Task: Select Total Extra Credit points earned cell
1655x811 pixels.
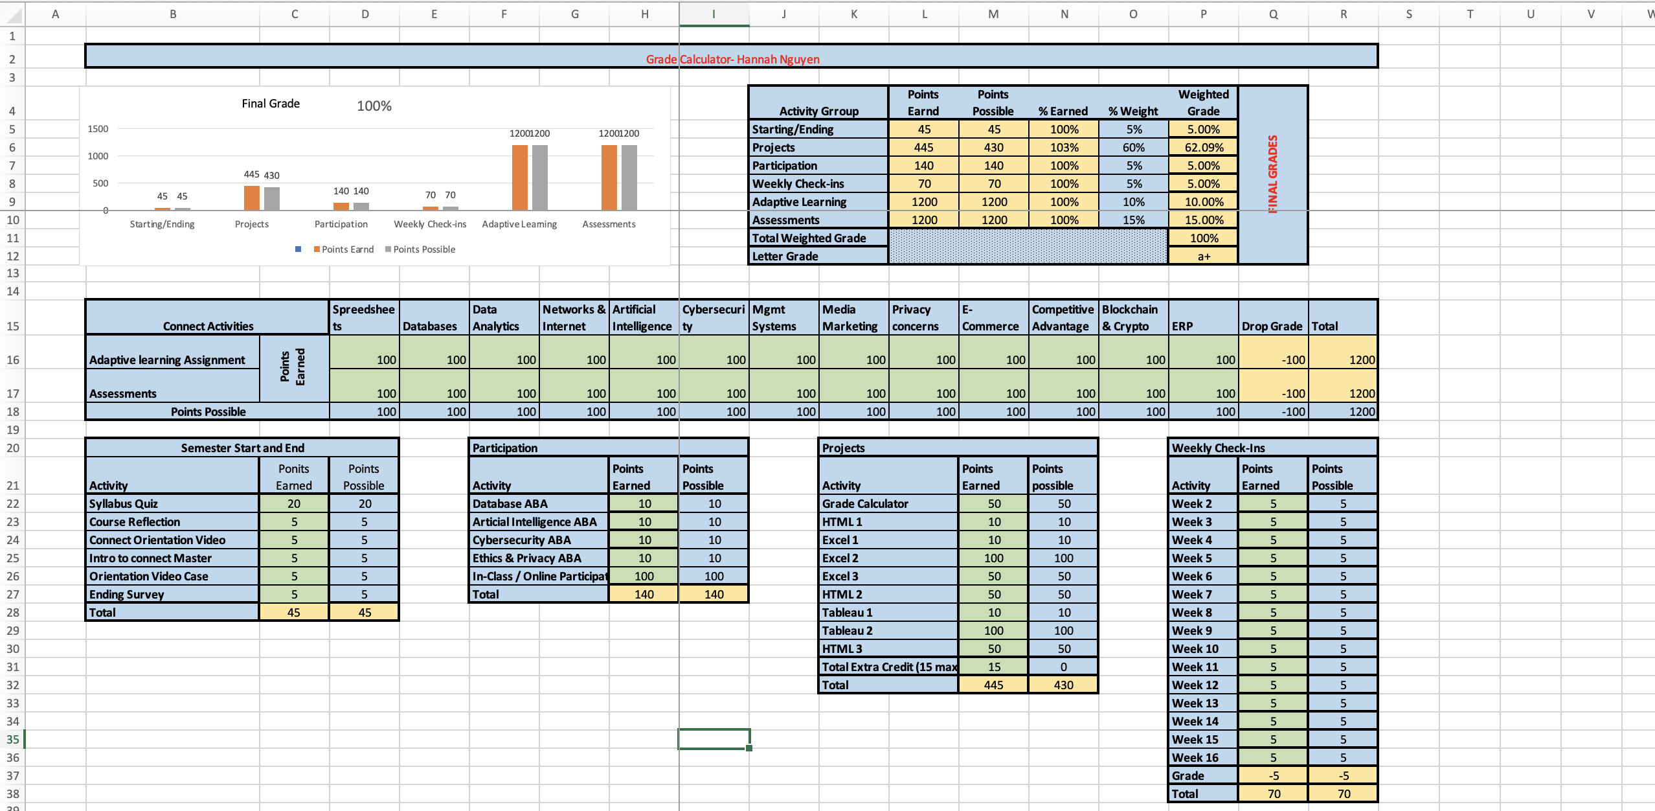Action: point(993,667)
